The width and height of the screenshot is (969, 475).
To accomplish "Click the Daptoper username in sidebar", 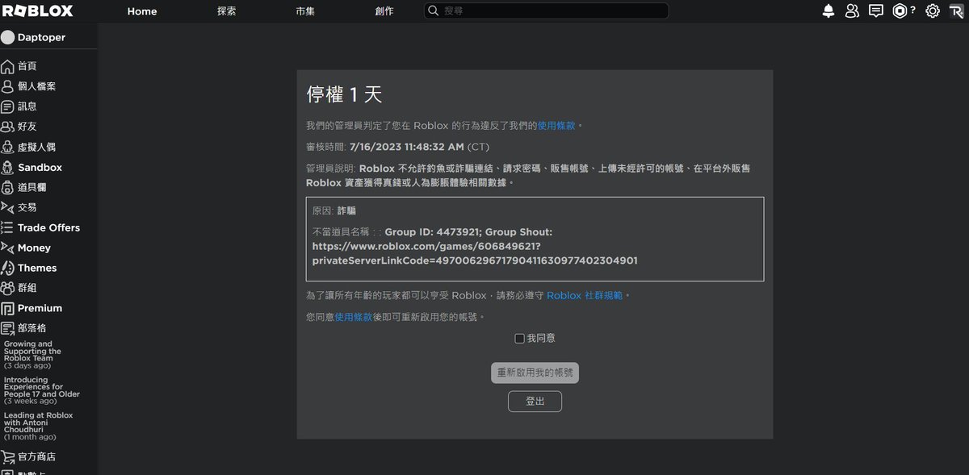I will pyautogui.click(x=41, y=37).
